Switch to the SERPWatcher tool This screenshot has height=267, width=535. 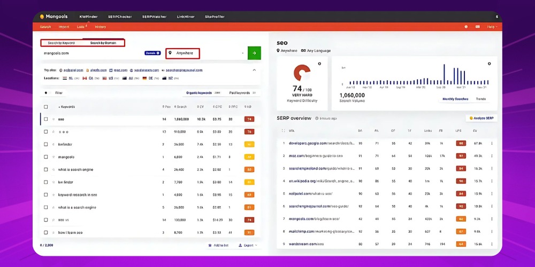[155, 17]
